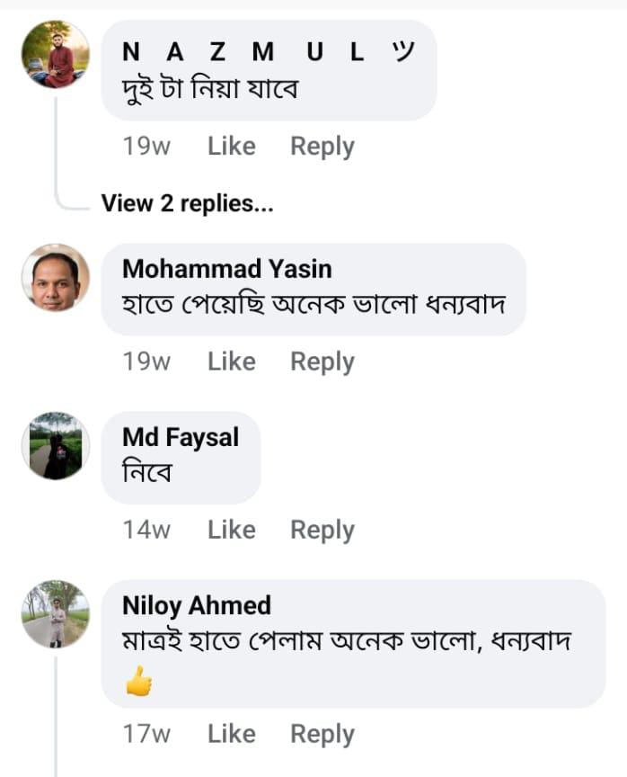Screen dimensions: 627x777
Task: Open the Md Faysal name link
Action: tap(181, 438)
